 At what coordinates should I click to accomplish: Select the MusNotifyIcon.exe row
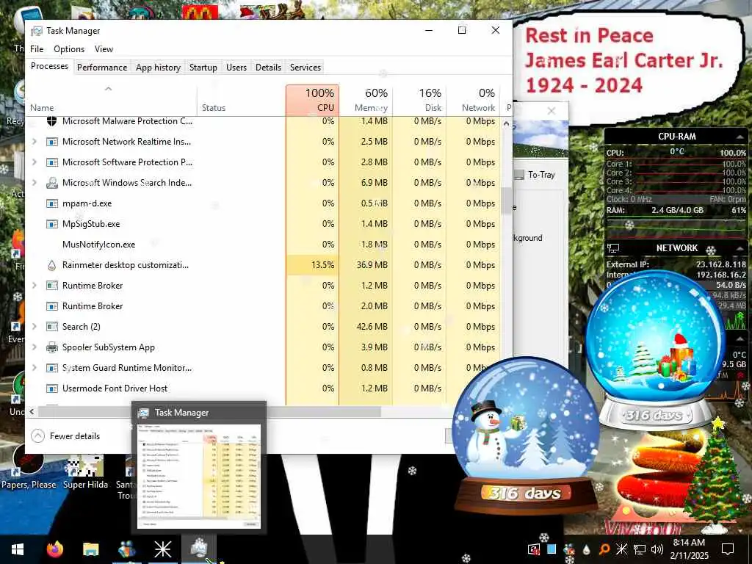pos(264,245)
